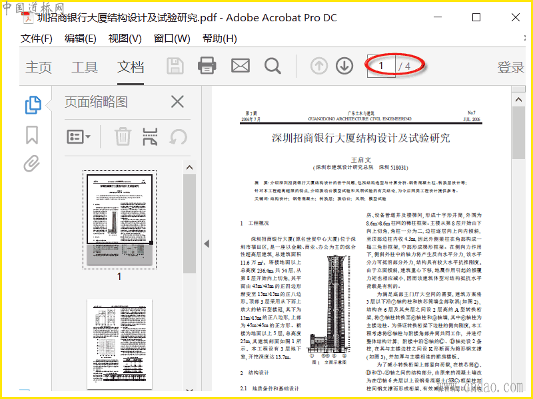Click the page label 1 under thumbnail
The image size is (533, 399).
[119, 277]
